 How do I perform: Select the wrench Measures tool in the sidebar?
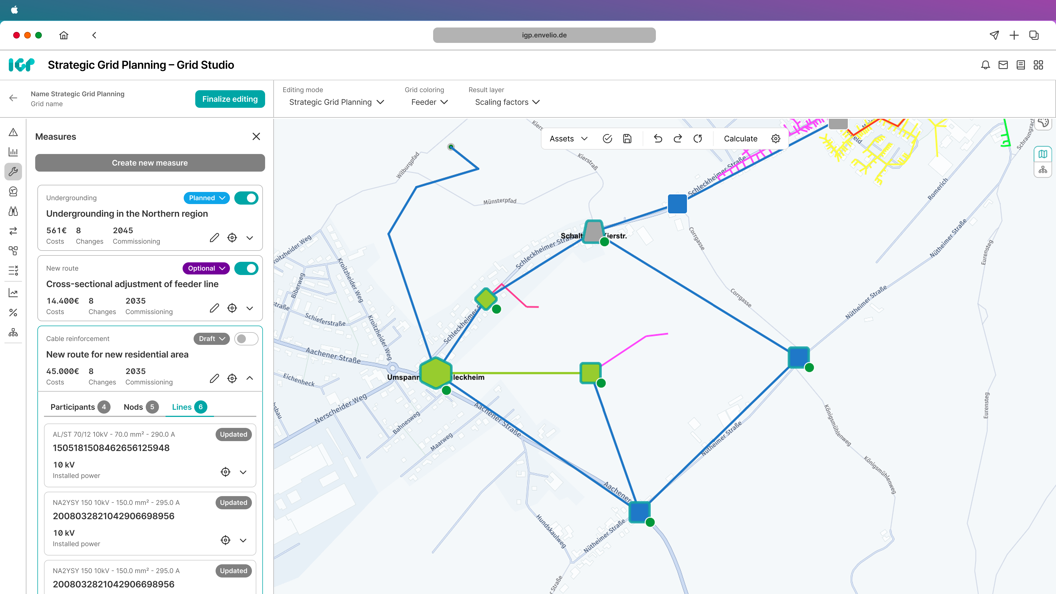point(13,172)
